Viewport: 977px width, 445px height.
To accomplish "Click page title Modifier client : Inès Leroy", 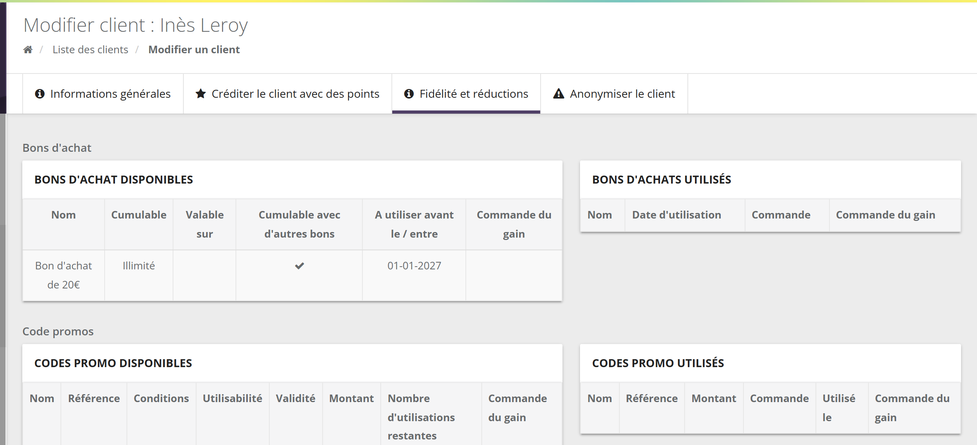I will [x=136, y=25].
